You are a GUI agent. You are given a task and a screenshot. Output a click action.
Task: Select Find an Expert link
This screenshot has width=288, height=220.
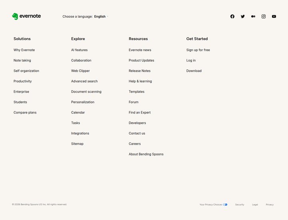tap(140, 113)
